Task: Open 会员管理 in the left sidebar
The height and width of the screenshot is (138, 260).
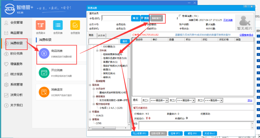Action: [16, 23]
